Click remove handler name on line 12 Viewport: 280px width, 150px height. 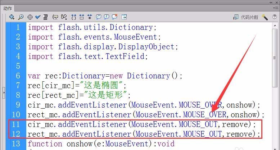239,134
